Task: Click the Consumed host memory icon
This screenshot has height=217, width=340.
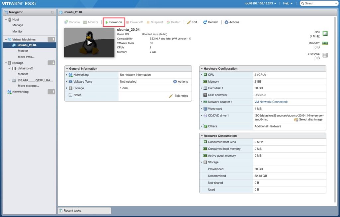Action: pyautogui.click(x=205, y=149)
